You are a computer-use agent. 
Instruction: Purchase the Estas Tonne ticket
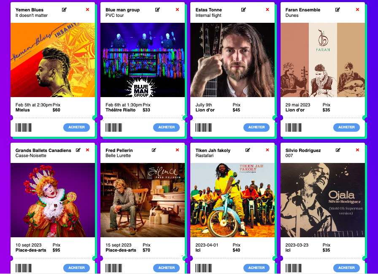click(x=256, y=128)
